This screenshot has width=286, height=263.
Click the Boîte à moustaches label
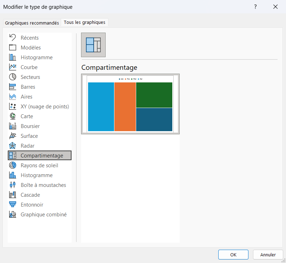click(44, 185)
